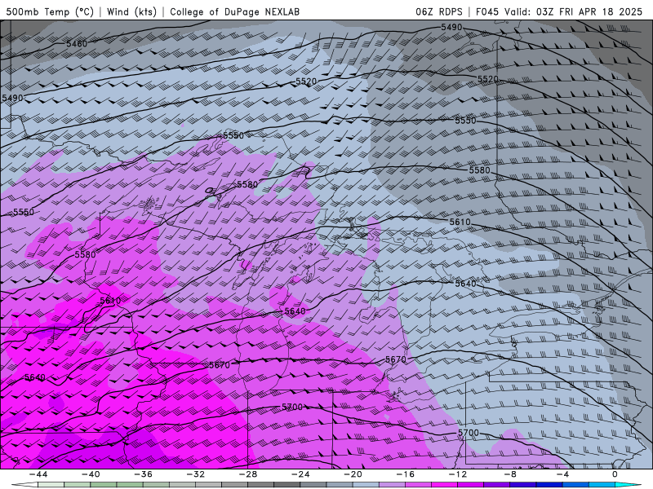Click the 5460 height contour label
Image resolution: width=653 pixels, height=489 pixels.
click(77, 44)
